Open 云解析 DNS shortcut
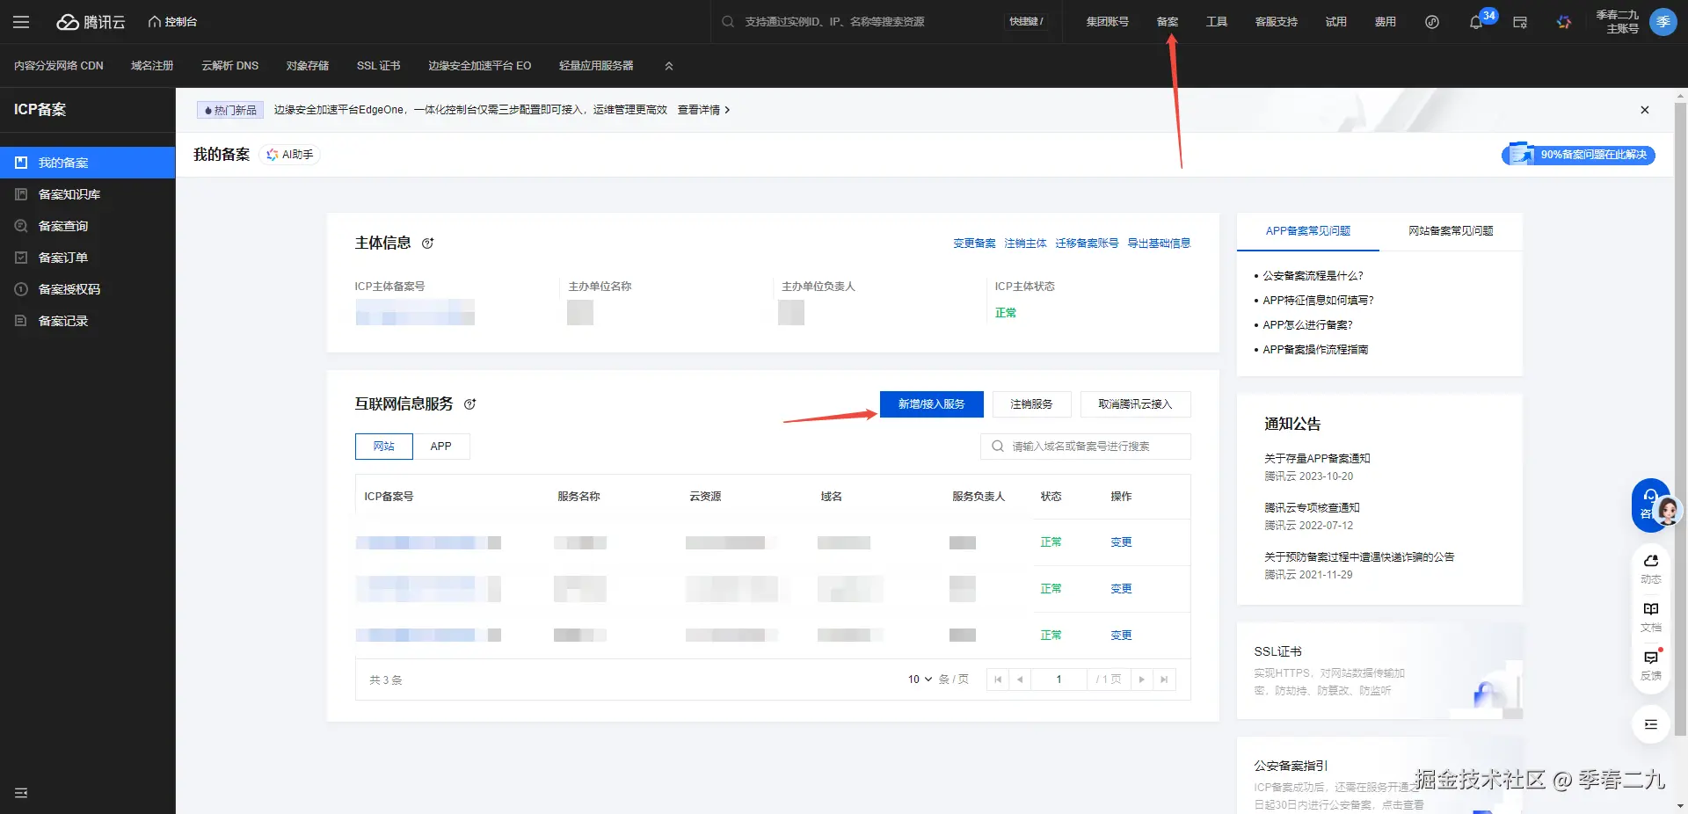This screenshot has width=1688, height=814. point(230,66)
